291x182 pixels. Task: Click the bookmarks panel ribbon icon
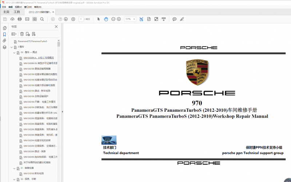(5, 34)
